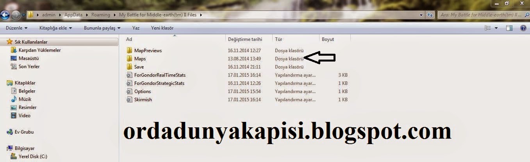Sort by Değiştirme tarihi column header

(x=244, y=39)
